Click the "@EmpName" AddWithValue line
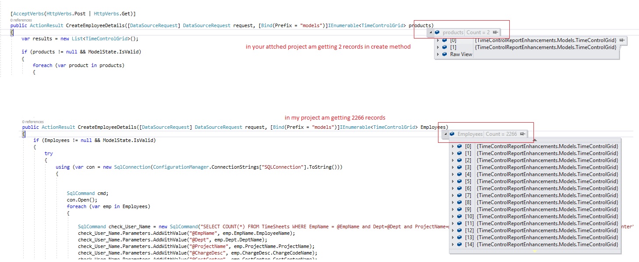639x262 pixels. (187, 233)
